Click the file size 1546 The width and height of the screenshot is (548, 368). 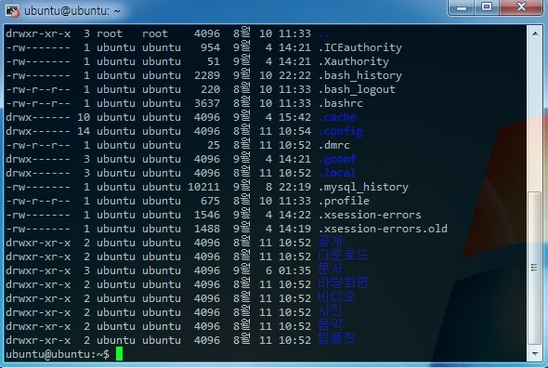point(207,215)
